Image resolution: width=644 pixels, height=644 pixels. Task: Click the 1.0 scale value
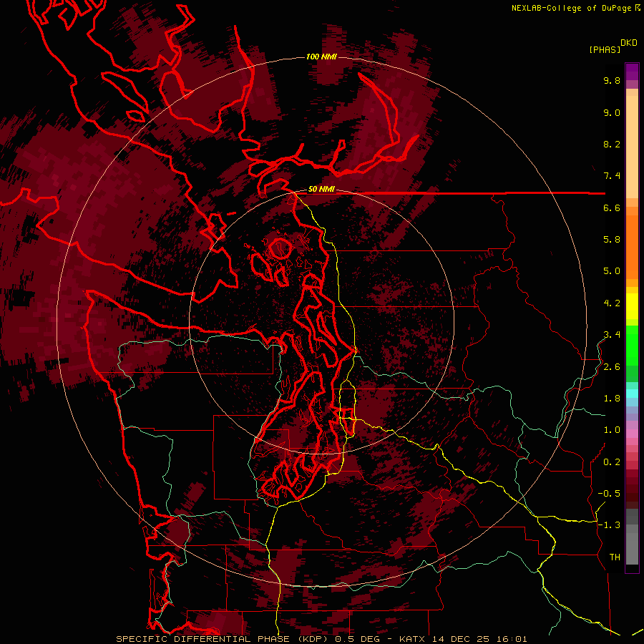point(612,430)
